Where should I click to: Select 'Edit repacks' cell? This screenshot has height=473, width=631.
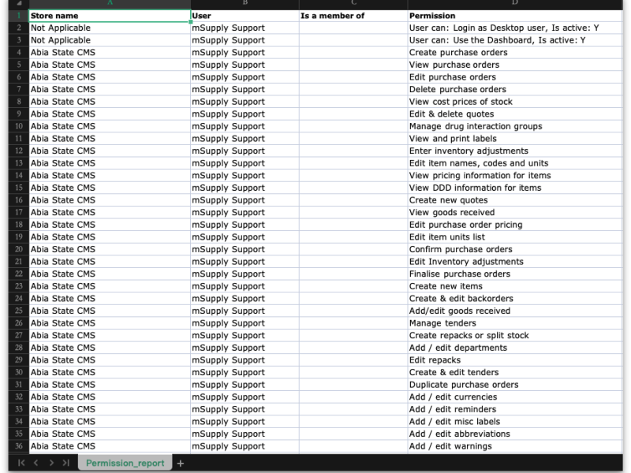click(x=515, y=360)
